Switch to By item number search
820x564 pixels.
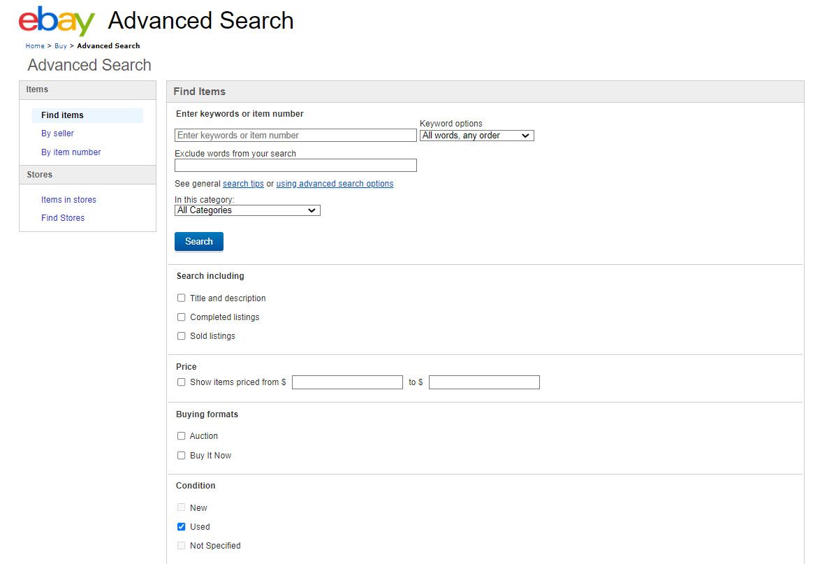[71, 152]
